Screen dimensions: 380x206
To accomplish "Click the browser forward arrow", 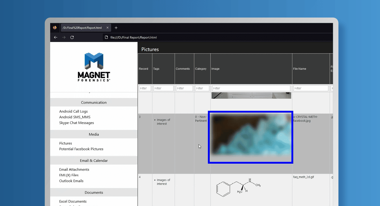I will 64,37.
